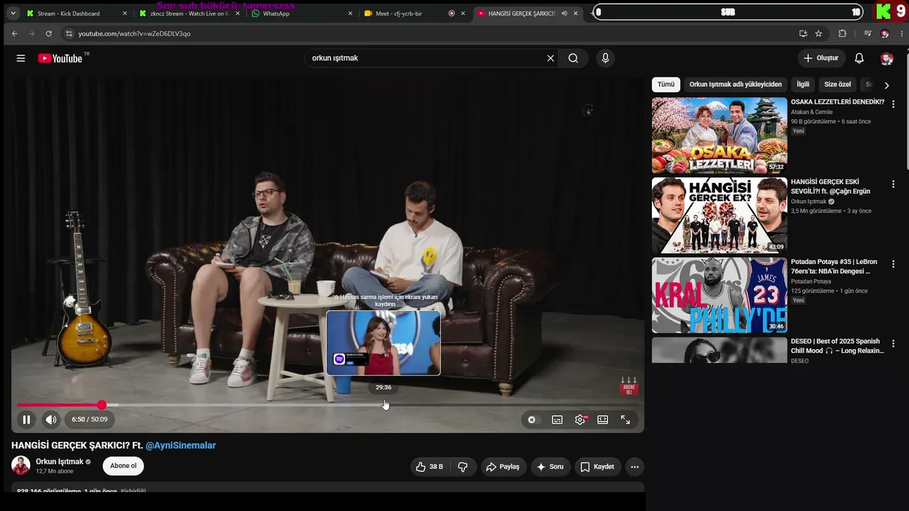The image size is (909, 511).
Task: Open the install app icon in address bar
Action: point(803,33)
